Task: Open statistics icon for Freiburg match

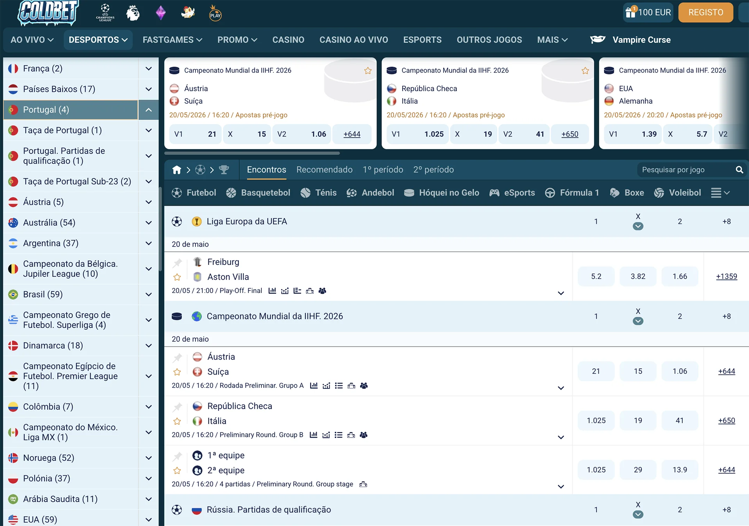Action: [272, 291]
